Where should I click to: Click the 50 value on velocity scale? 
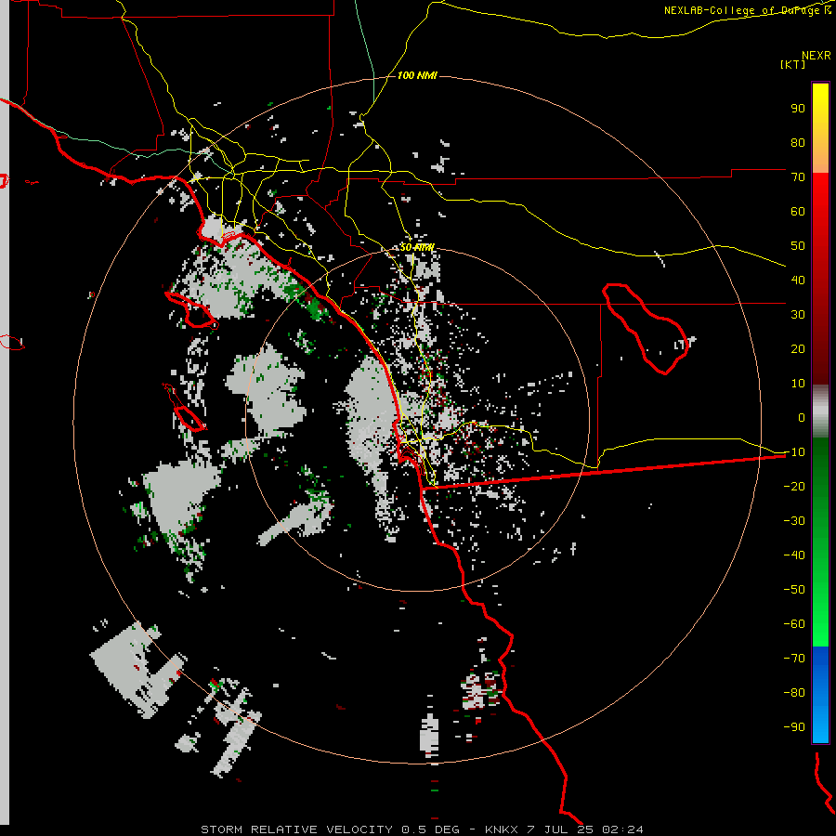(x=798, y=246)
